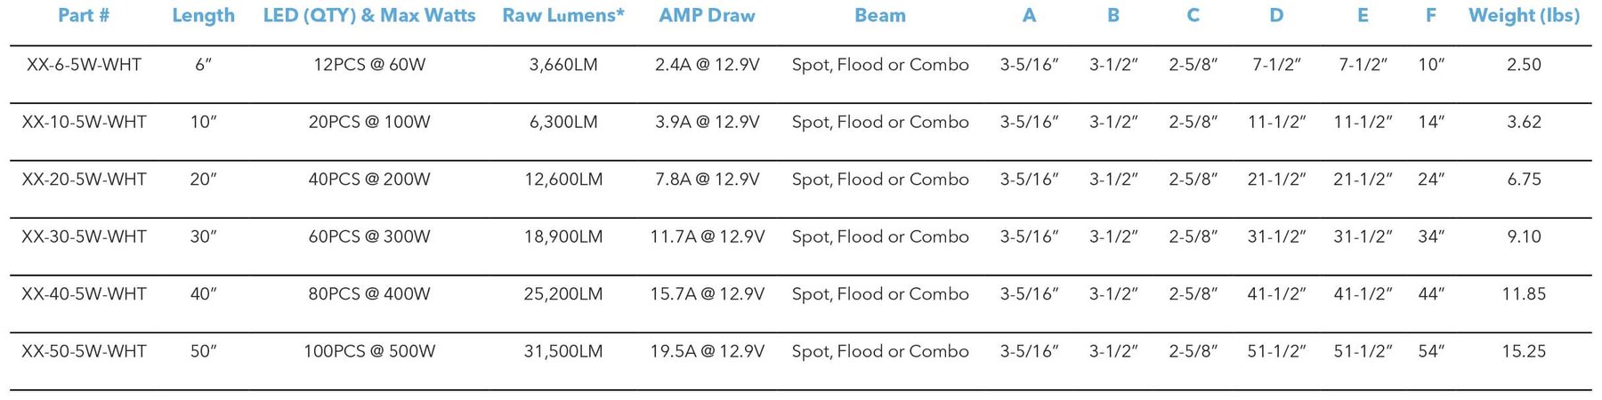
Task: Click the 3,660LM raw lumens cell
Action: click(x=563, y=65)
